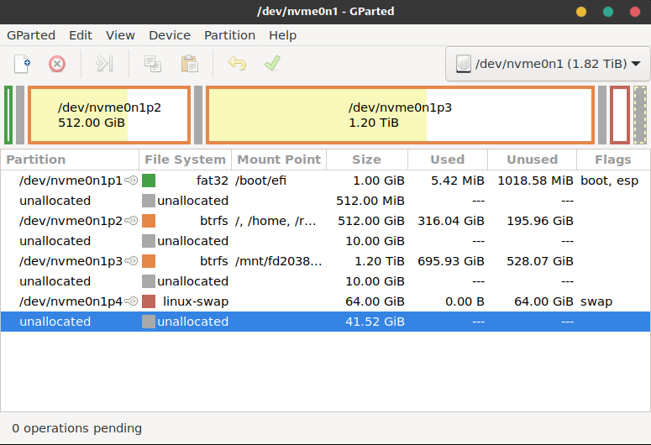Select the /dev/nvme0n1p4 linux-swap row

pos(252,301)
